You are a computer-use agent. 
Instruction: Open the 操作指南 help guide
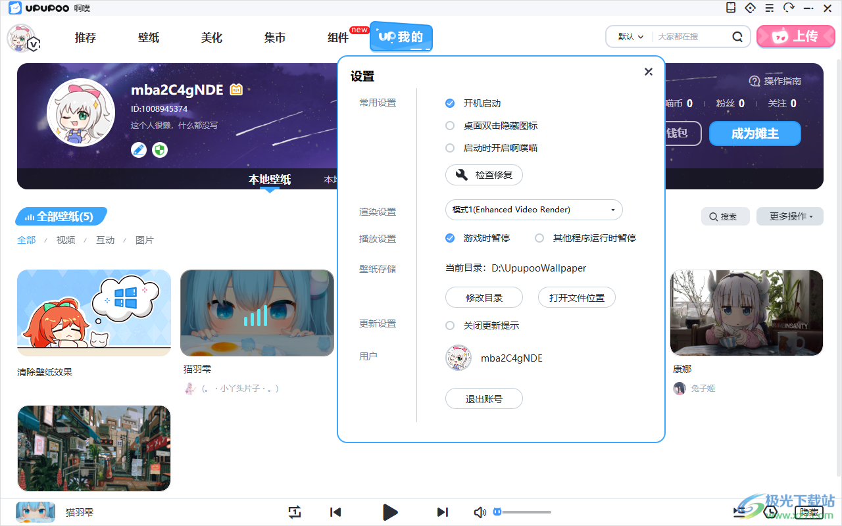[776, 81]
